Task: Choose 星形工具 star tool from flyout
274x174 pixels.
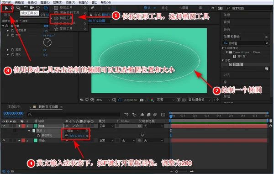Action: pyautogui.click(x=66, y=28)
